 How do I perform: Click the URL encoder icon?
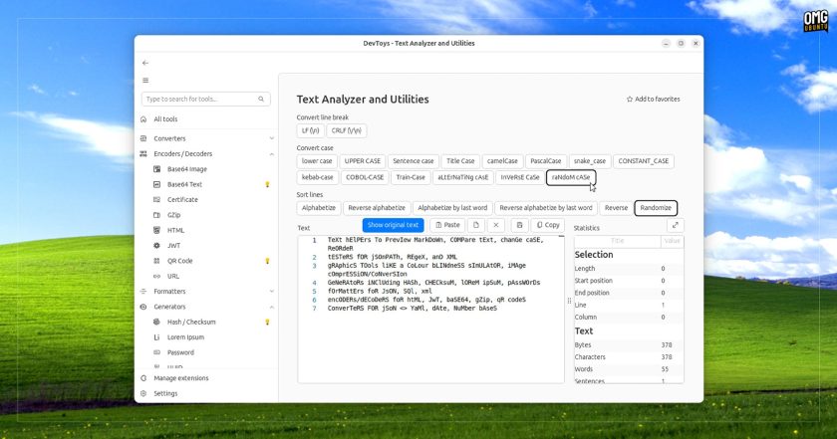point(157,276)
